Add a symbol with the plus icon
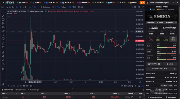Viewport: 180px width, 99px height. tap(2, 7)
